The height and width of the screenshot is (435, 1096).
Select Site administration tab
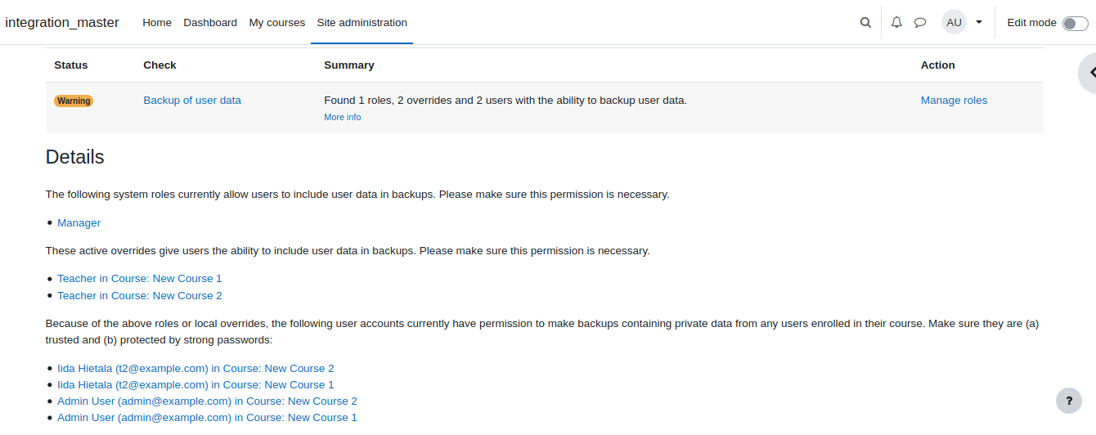[362, 23]
